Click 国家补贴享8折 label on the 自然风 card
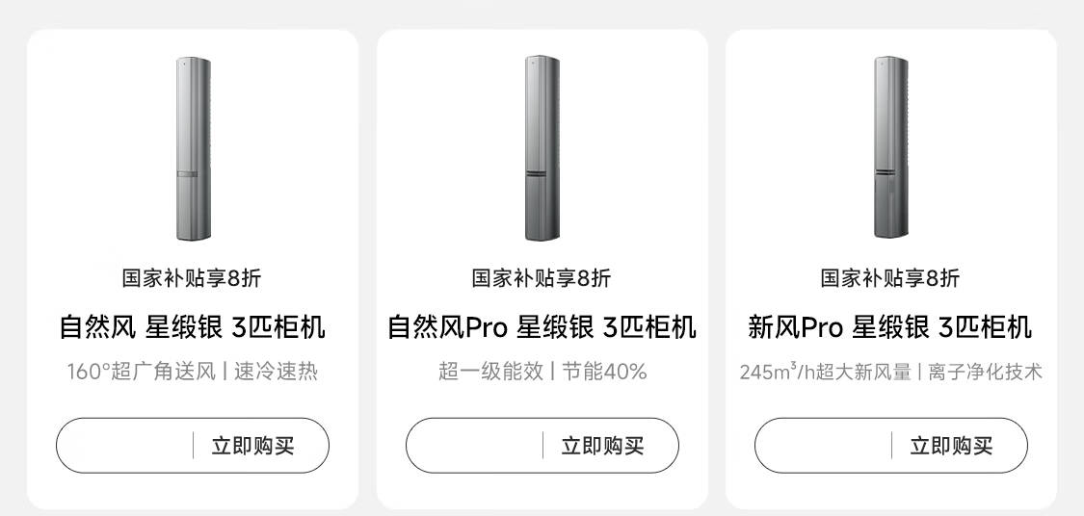Viewport: 1084px width, 516px height. pyautogui.click(x=192, y=278)
